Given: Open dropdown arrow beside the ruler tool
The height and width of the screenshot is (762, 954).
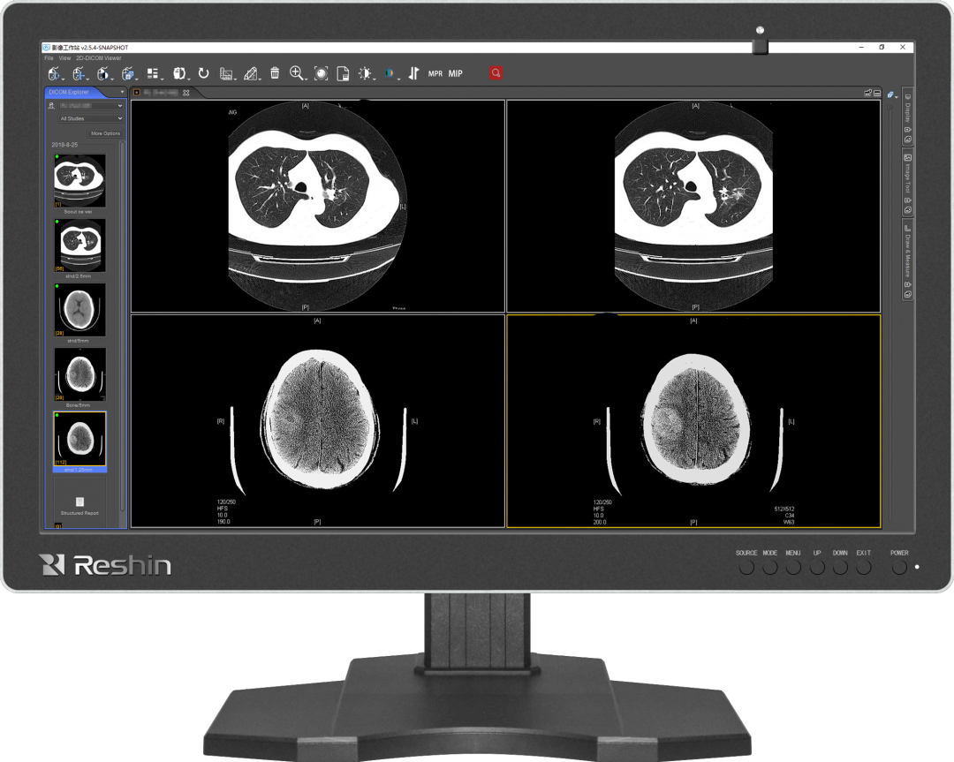Looking at the screenshot, I should point(236,79).
